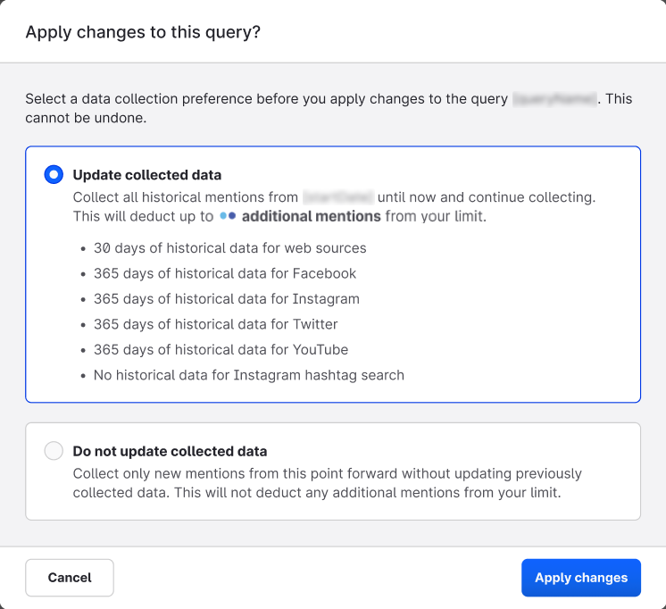Click '30 days of historical data for web sources'
Screen dimensions: 666x609
[x=229, y=248]
